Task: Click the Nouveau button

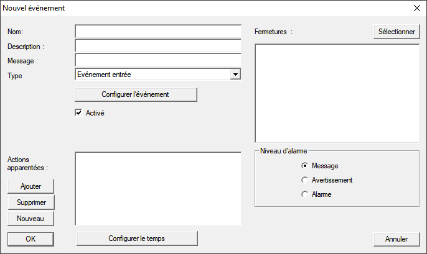Action: coord(31,218)
